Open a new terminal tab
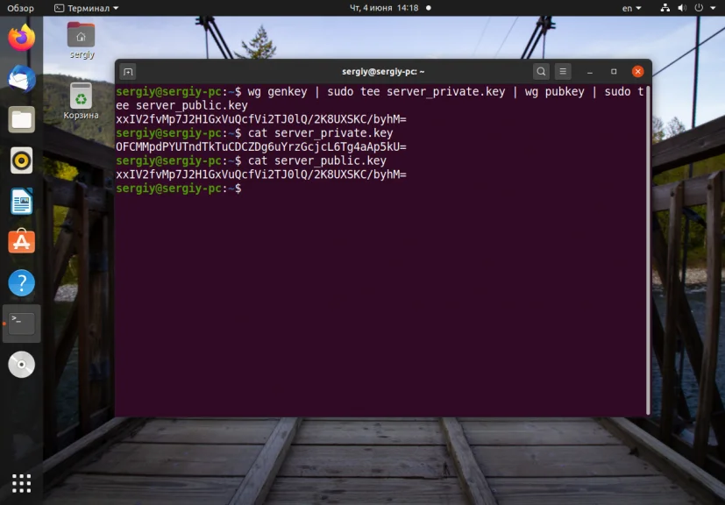The width and height of the screenshot is (725, 505). coord(128,72)
